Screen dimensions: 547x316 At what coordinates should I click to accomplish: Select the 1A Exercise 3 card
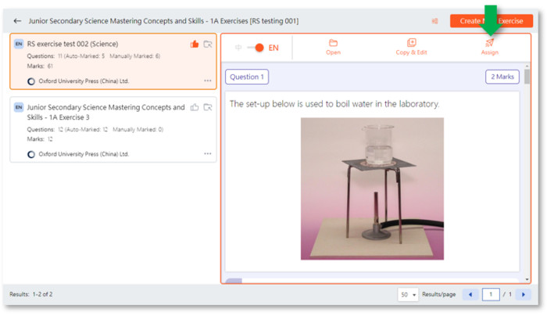[113, 130]
